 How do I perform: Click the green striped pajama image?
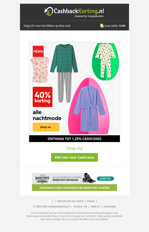(x=64, y=73)
